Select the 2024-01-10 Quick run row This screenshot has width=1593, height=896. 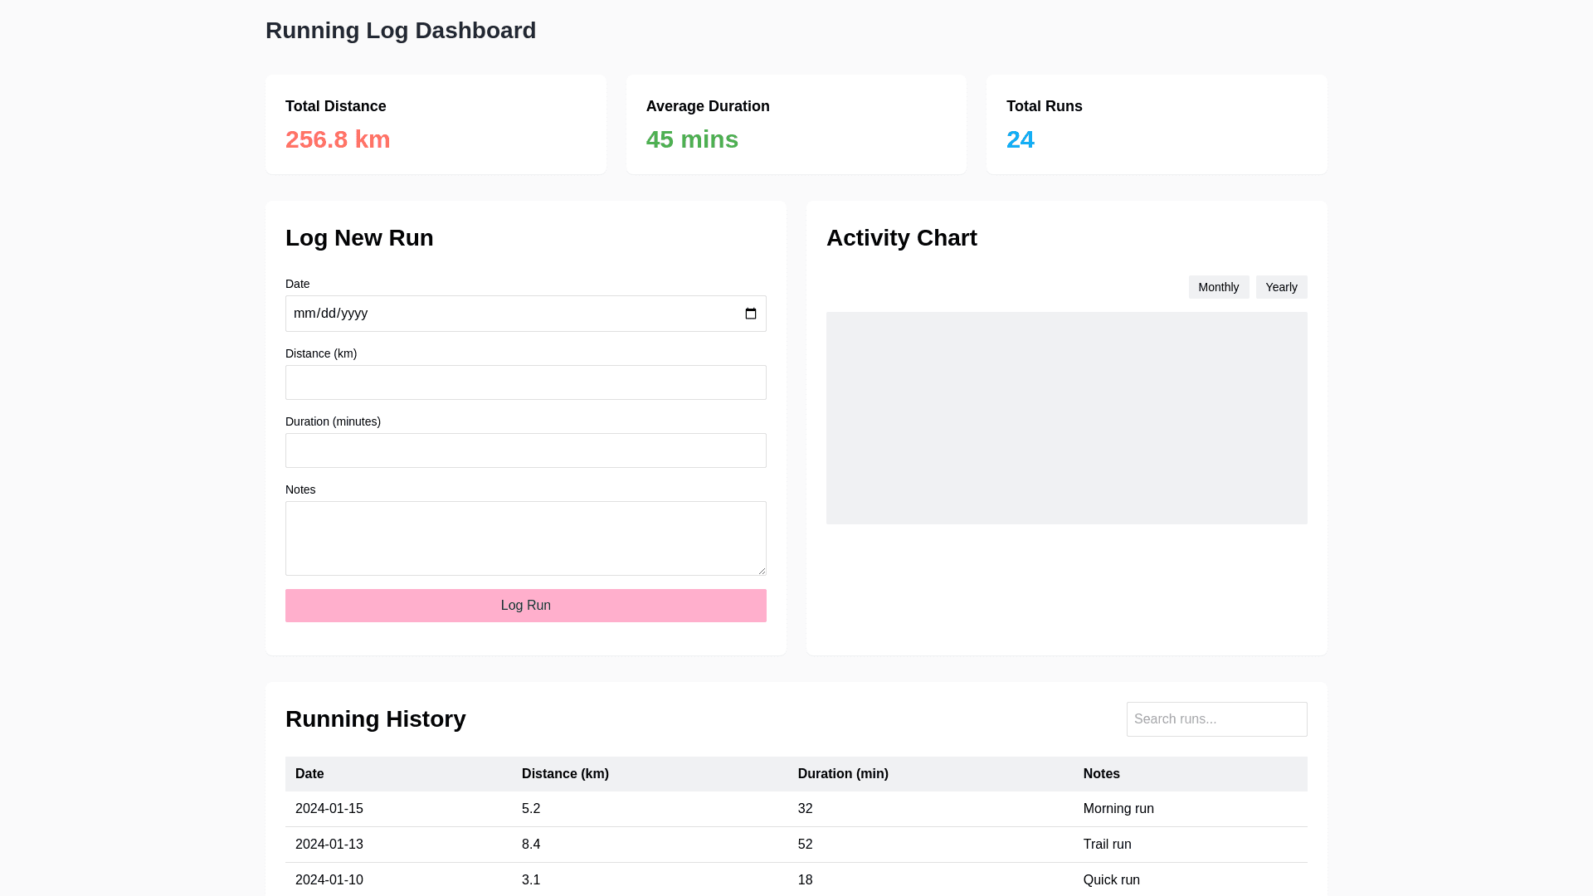(796, 879)
